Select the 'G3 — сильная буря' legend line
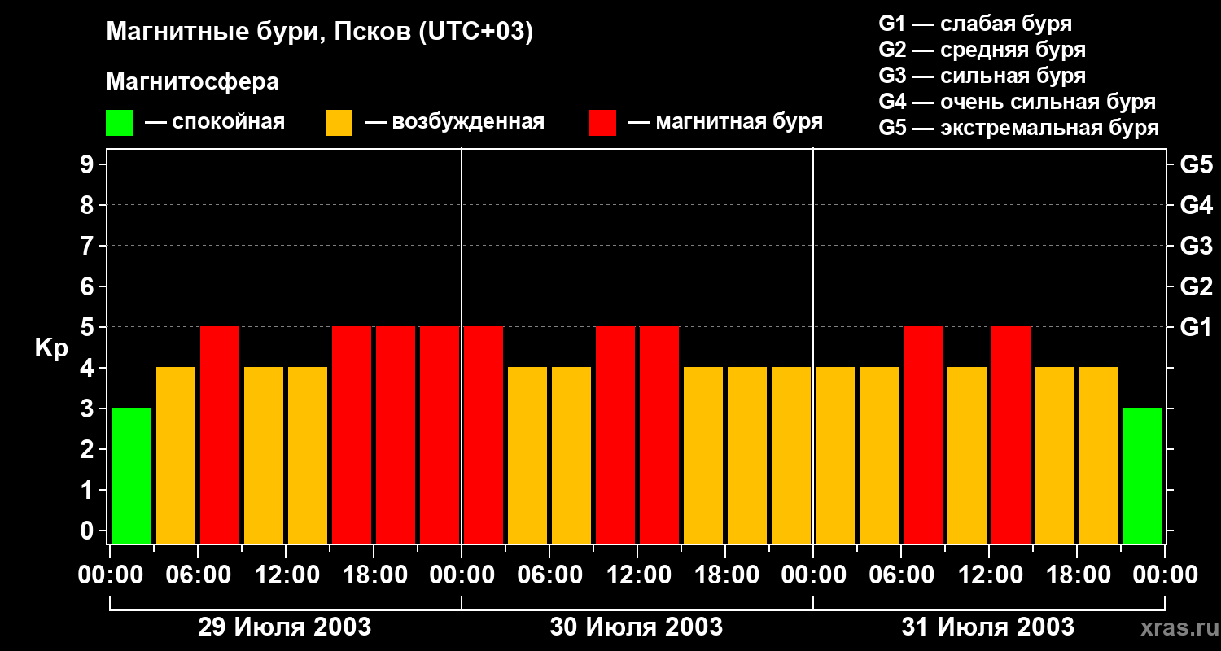 [x=982, y=76]
